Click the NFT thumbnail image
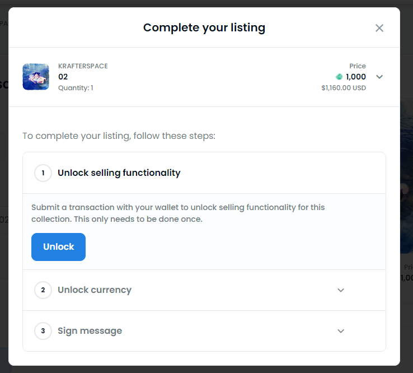 pyautogui.click(x=36, y=77)
